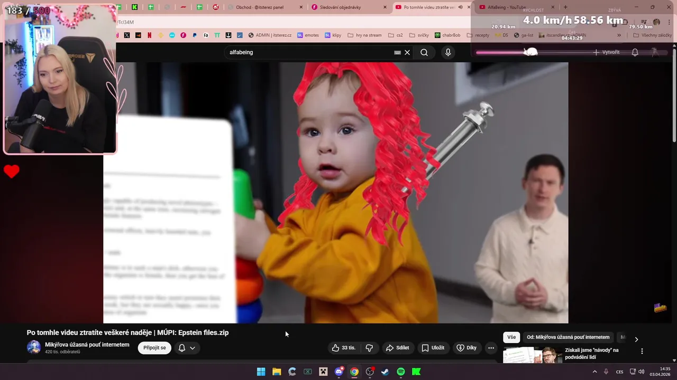Click the 'Připojit se' button
This screenshot has width=677, height=380.
[154, 348]
